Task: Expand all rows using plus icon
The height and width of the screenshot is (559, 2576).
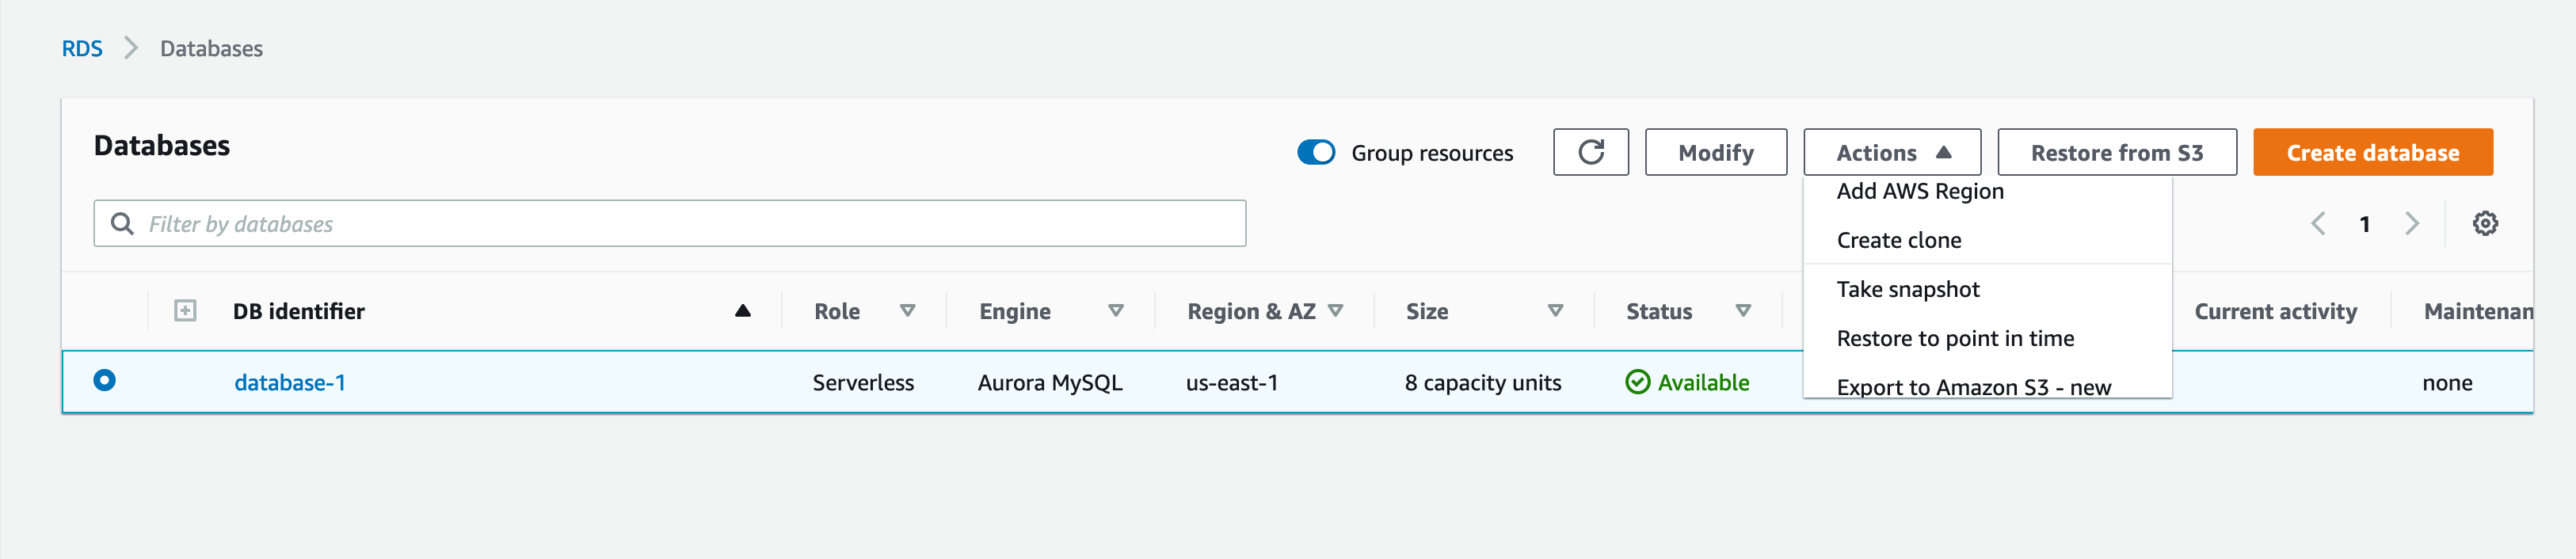Action: pyautogui.click(x=185, y=311)
